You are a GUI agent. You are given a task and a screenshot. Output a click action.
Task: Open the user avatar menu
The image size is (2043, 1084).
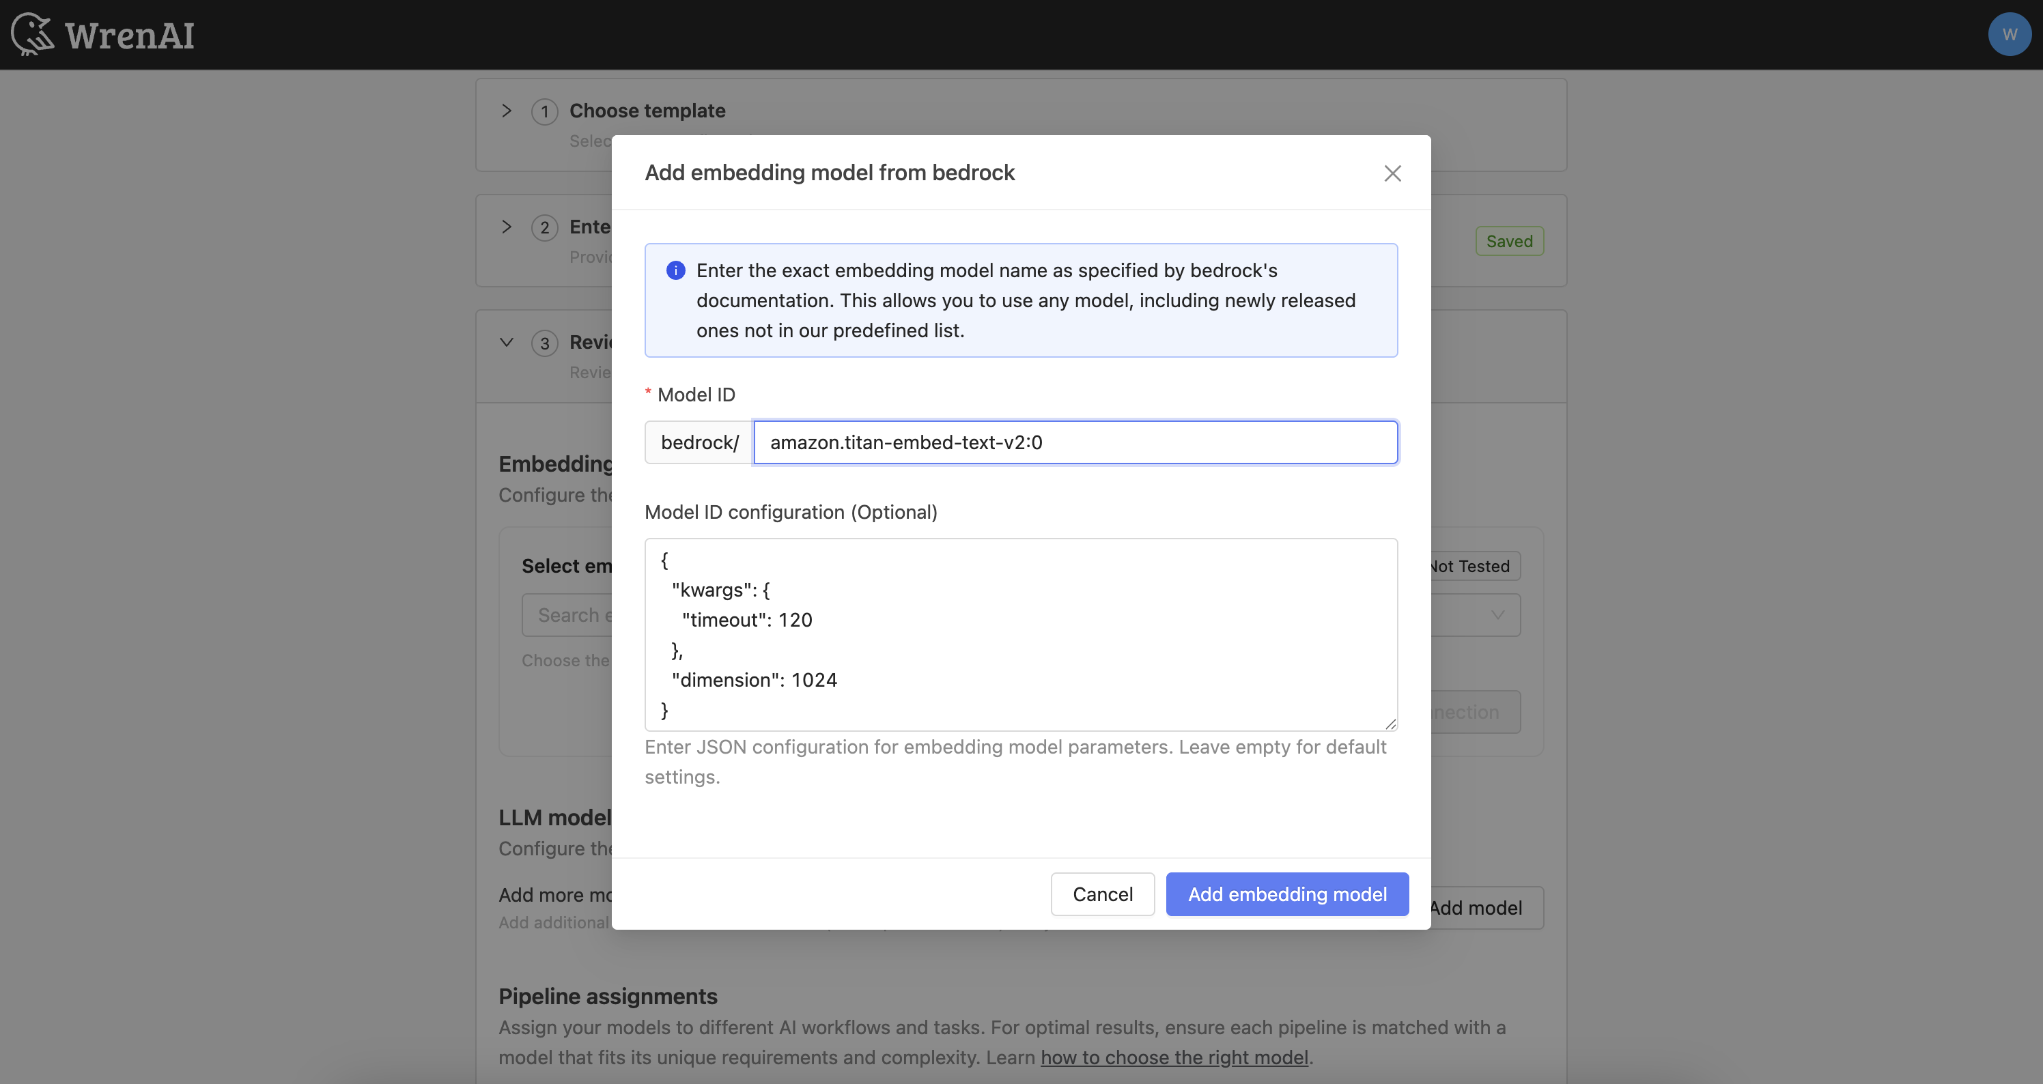tap(2009, 34)
